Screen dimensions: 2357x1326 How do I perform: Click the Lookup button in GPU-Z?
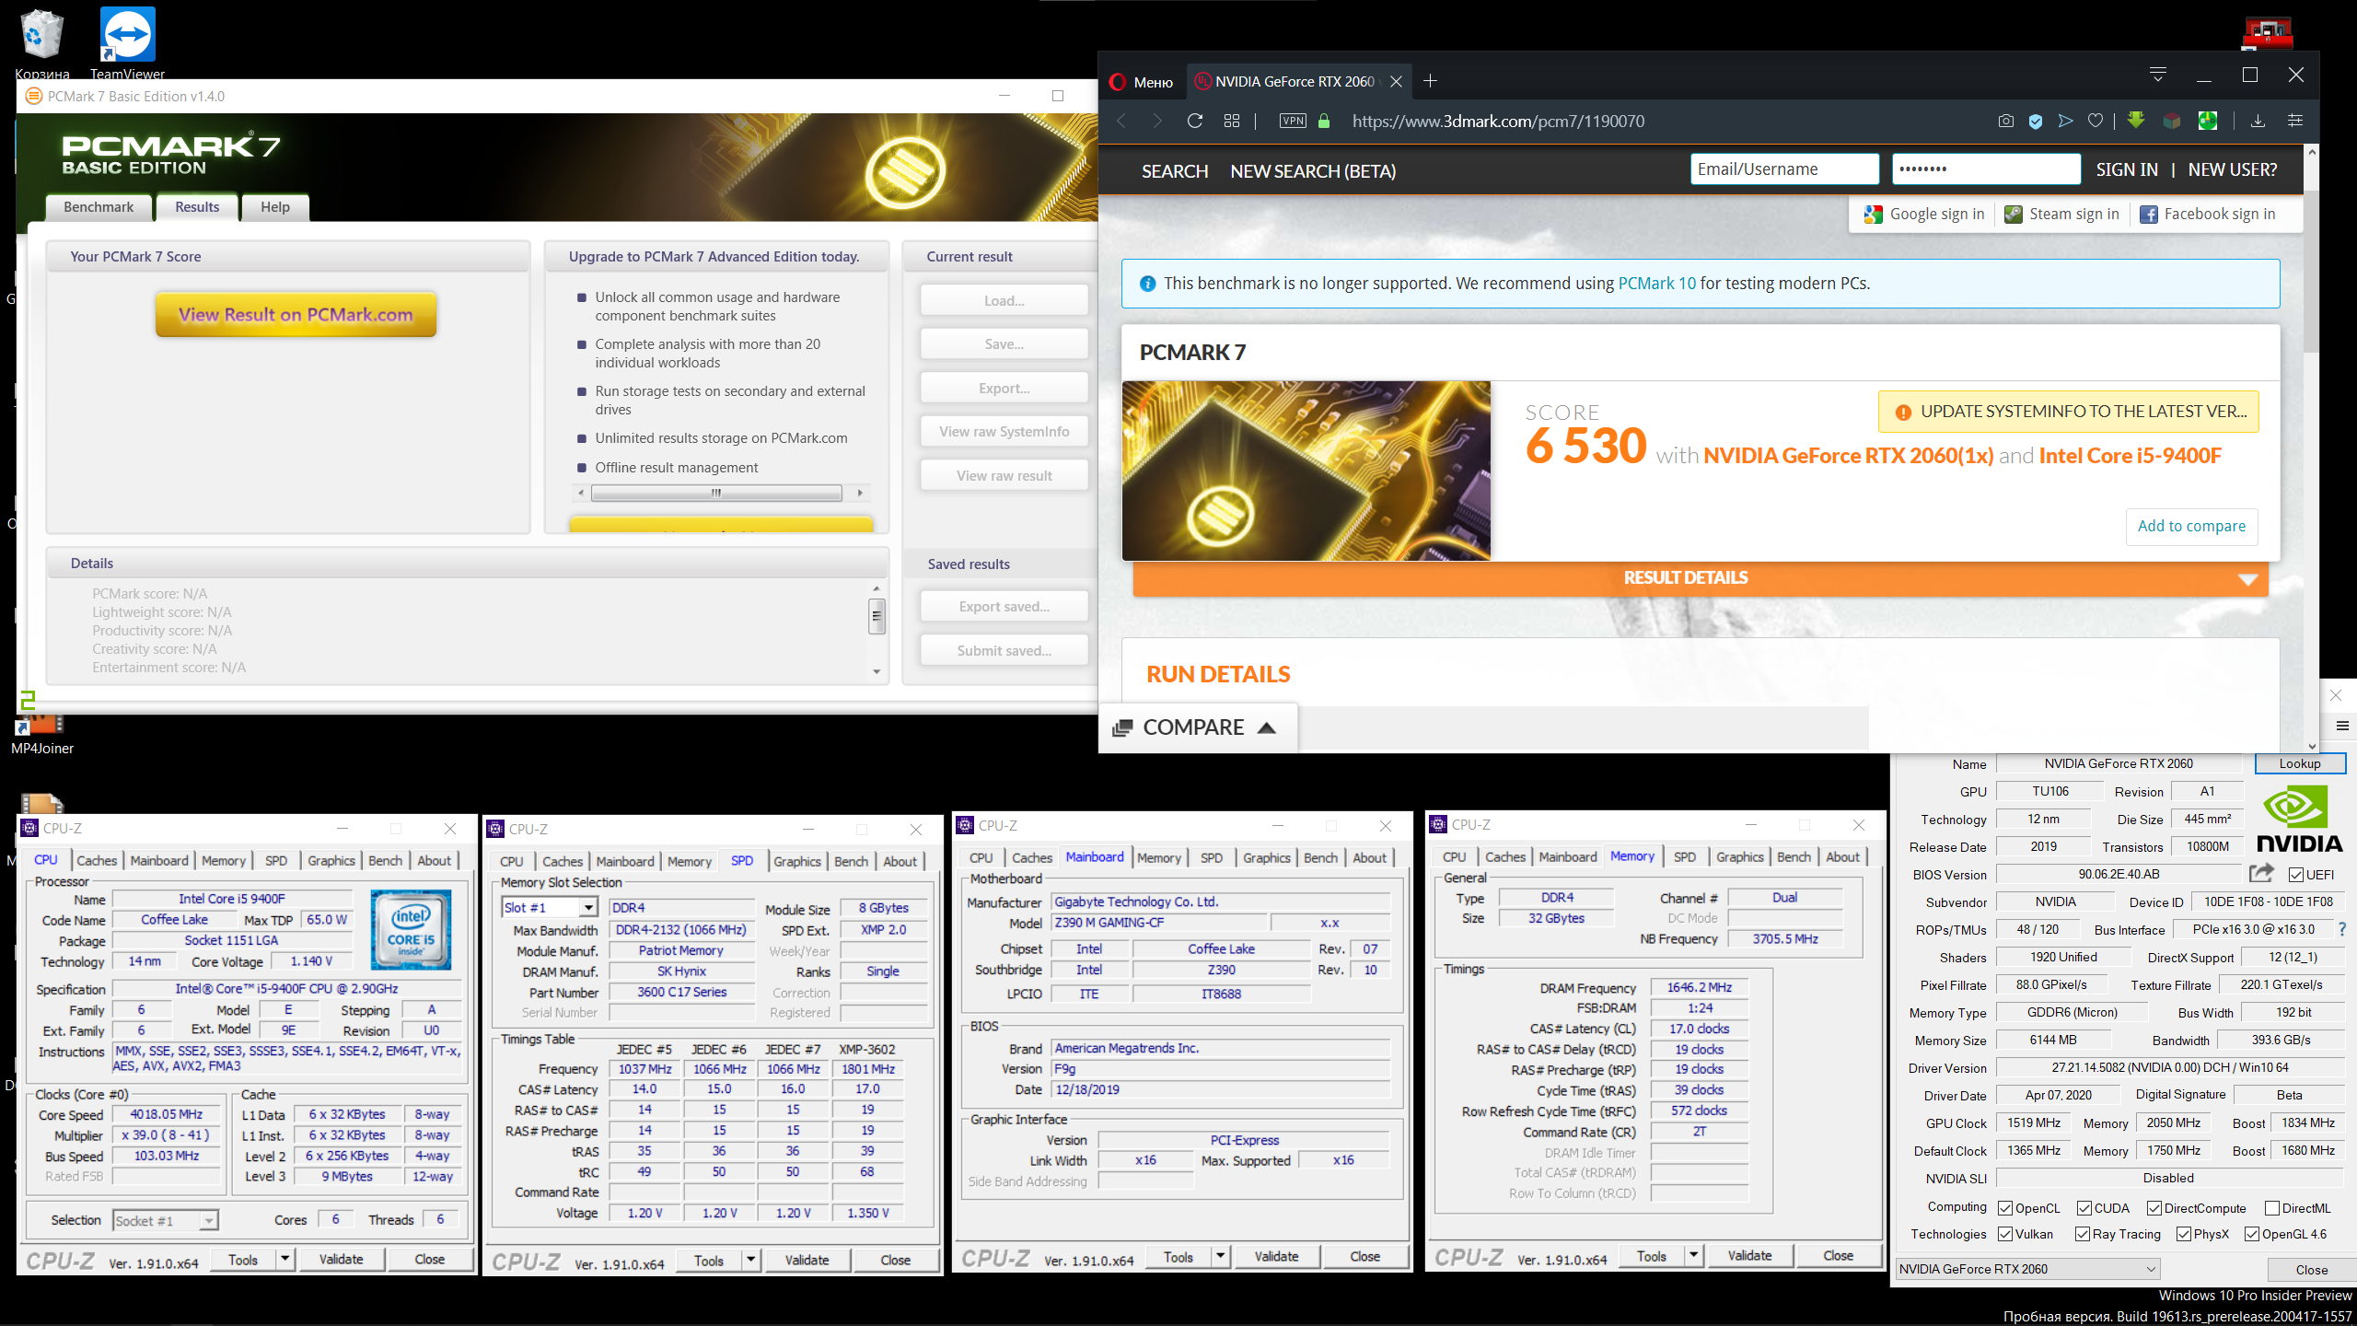tap(2300, 763)
